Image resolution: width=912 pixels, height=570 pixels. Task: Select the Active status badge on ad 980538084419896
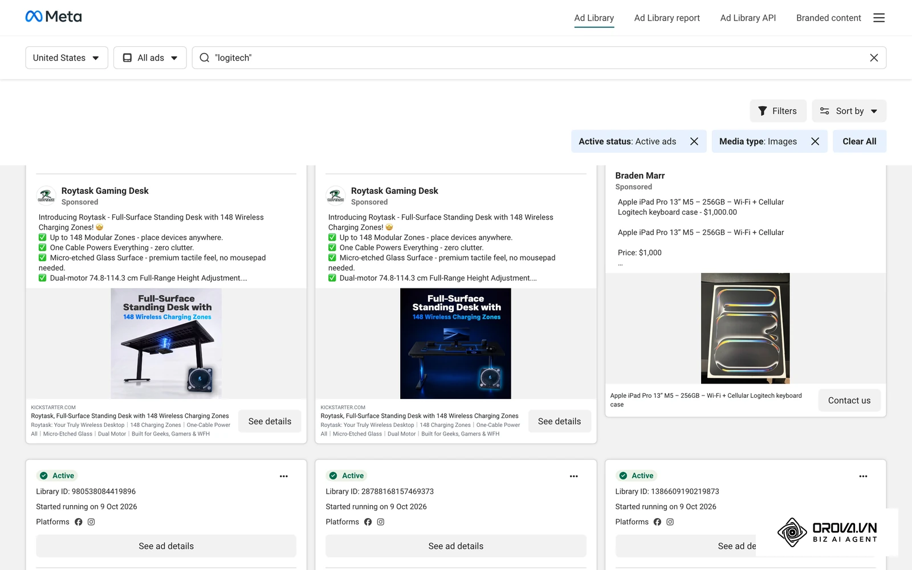click(x=57, y=475)
